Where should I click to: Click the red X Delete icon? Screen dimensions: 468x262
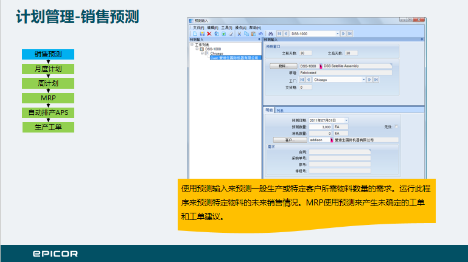pyautogui.click(x=209, y=33)
